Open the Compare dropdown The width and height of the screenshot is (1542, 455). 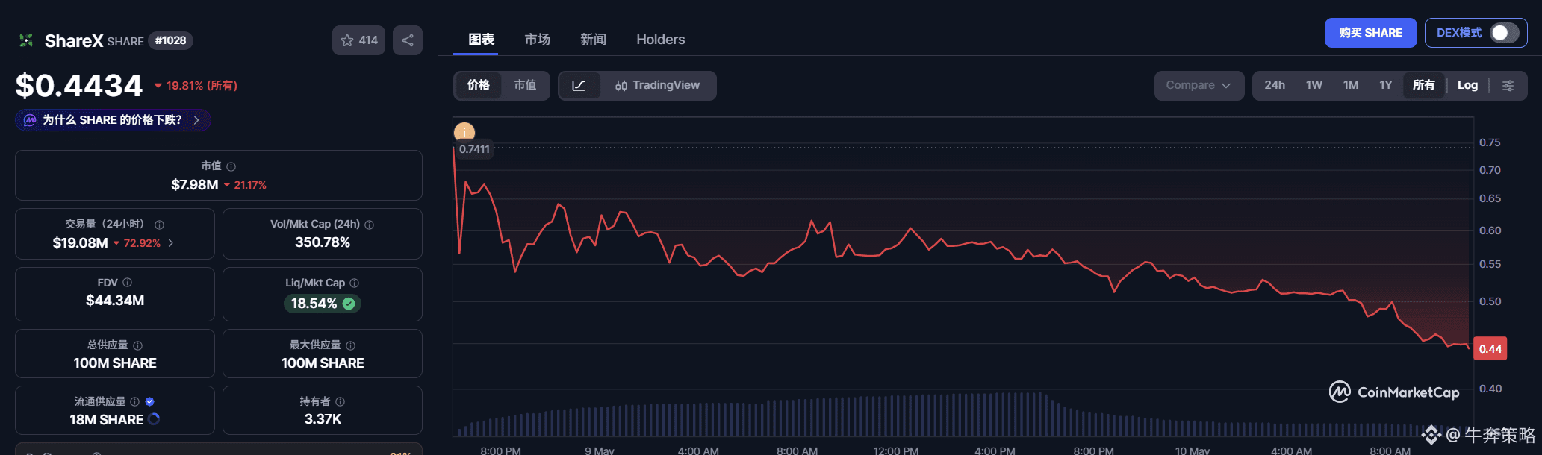(x=1199, y=86)
